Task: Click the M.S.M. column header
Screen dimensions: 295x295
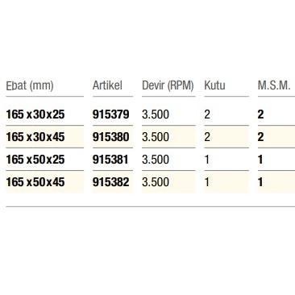Action: [x=274, y=85]
